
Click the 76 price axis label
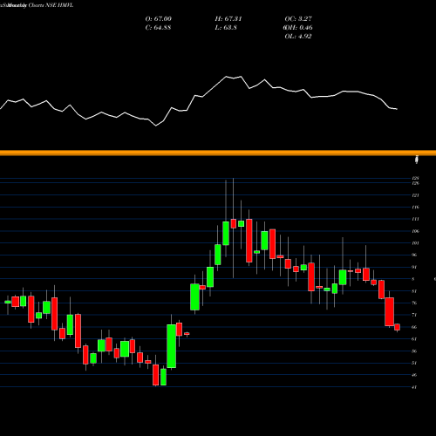click(x=415, y=303)
